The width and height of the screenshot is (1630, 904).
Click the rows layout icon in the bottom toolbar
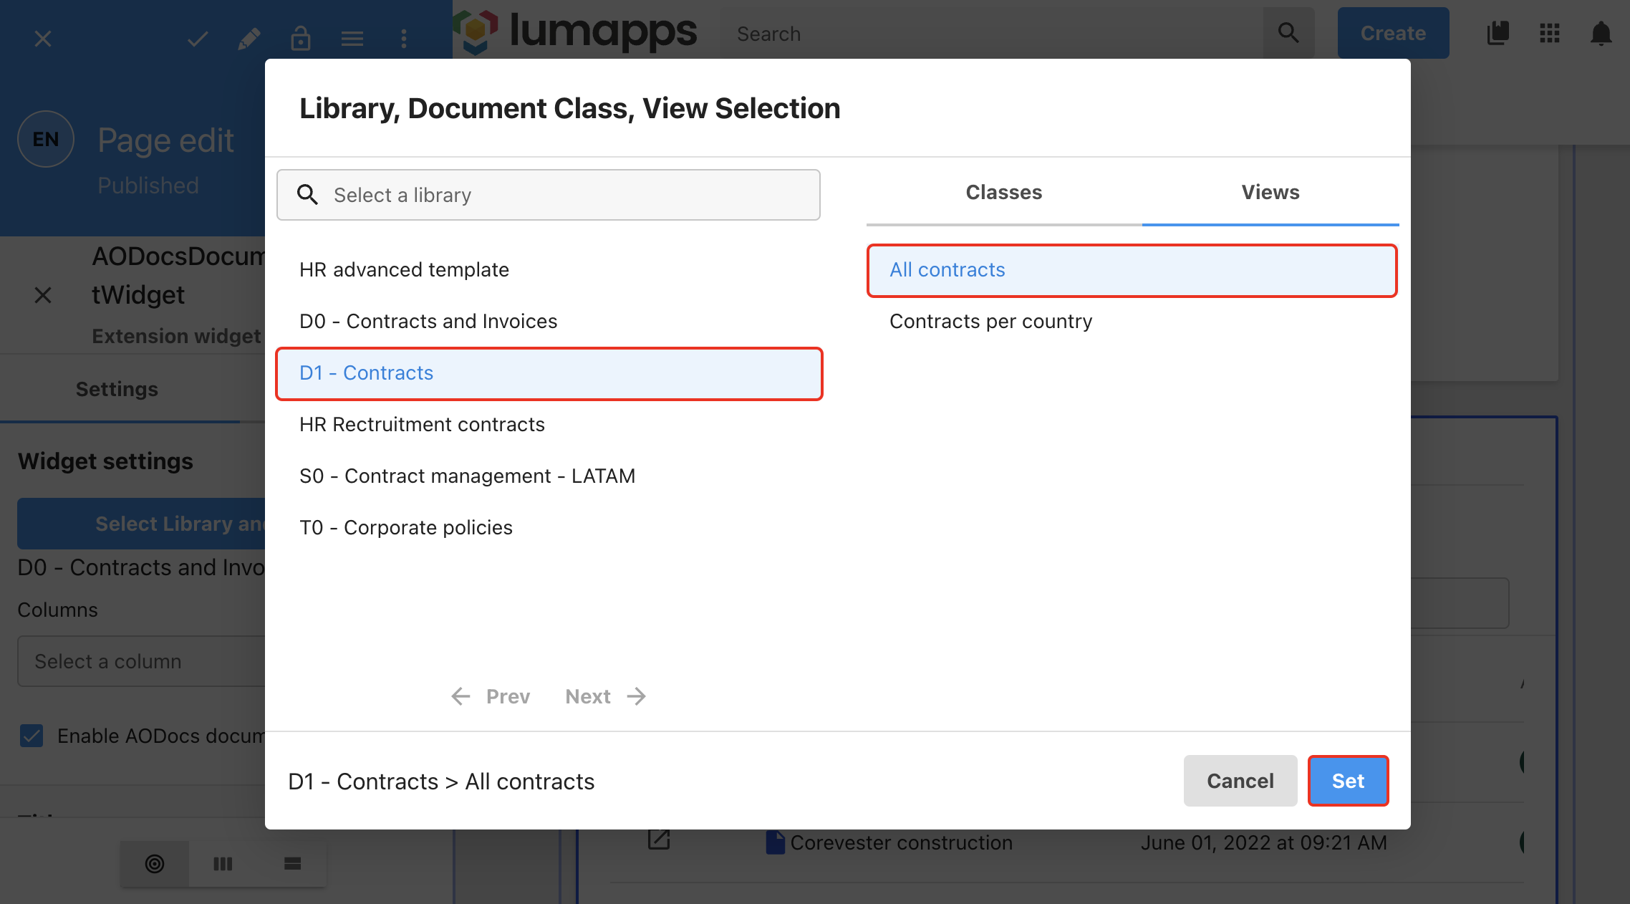(x=292, y=864)
